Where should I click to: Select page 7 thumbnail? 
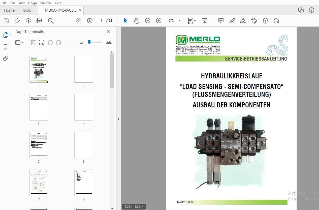coord(39,183)
